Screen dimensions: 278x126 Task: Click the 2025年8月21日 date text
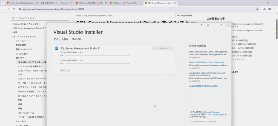pos(194,58)
